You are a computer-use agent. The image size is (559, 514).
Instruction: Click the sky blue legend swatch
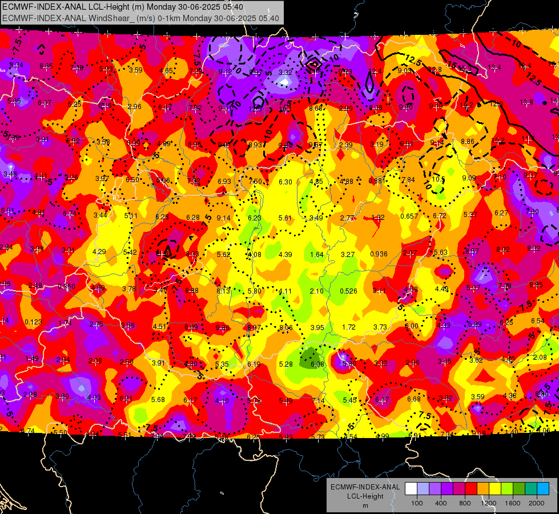tap(544, 489)
